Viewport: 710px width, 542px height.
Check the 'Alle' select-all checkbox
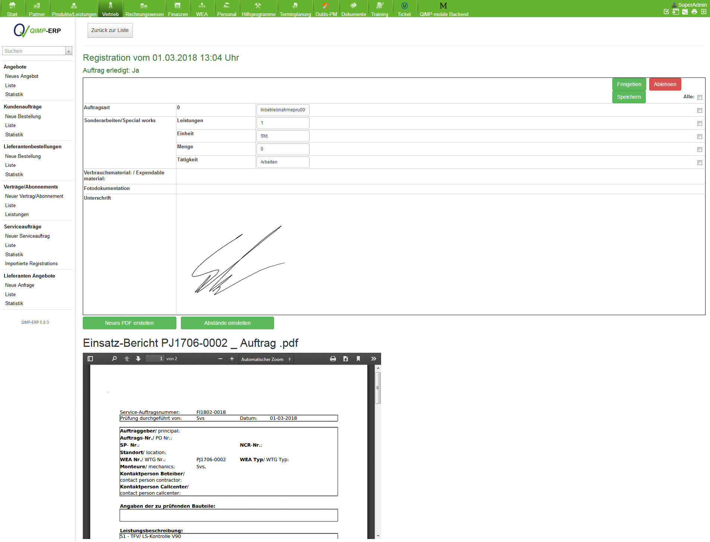[700, 97]
